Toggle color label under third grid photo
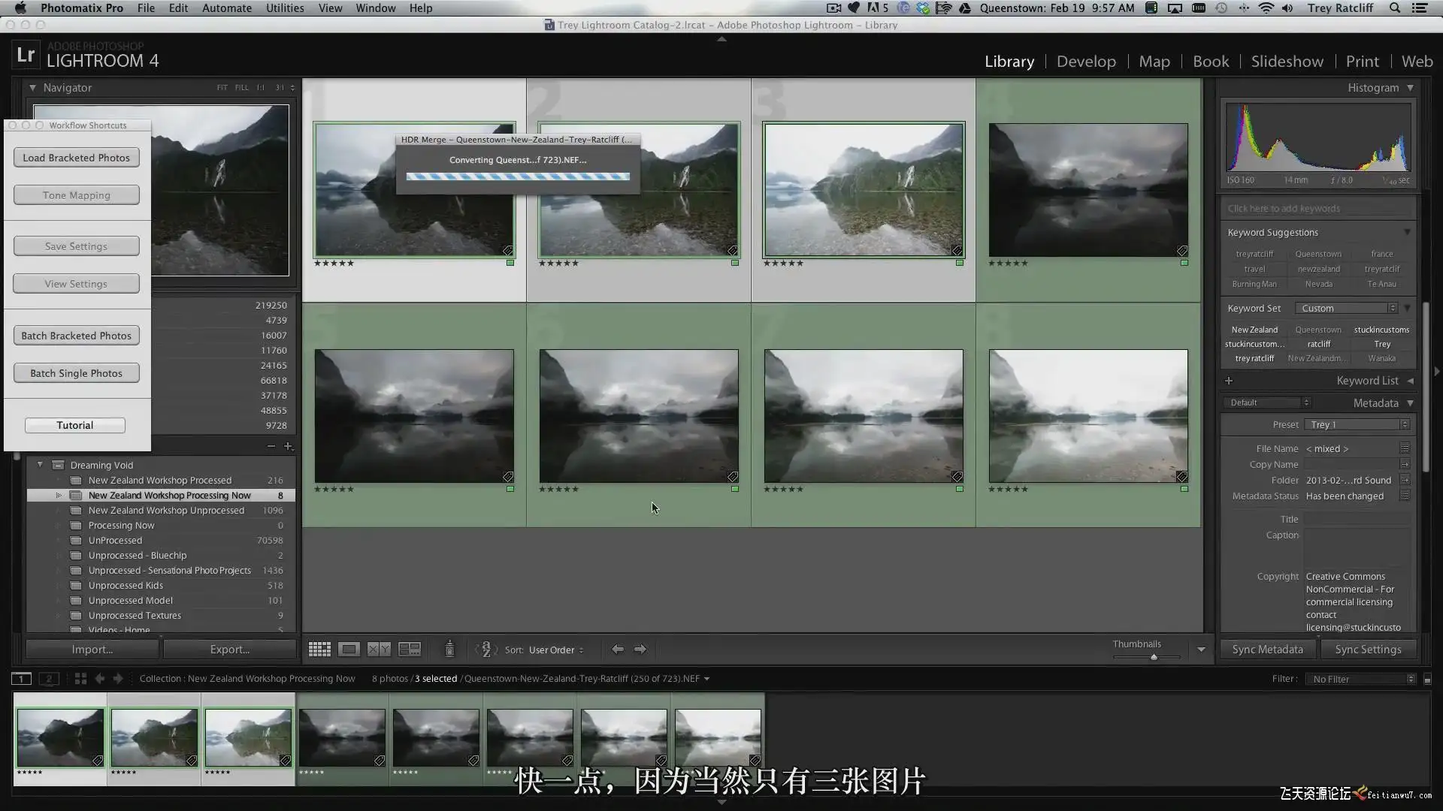The width and height of the screenshot is (1443, 811). [x=960, y=263]
